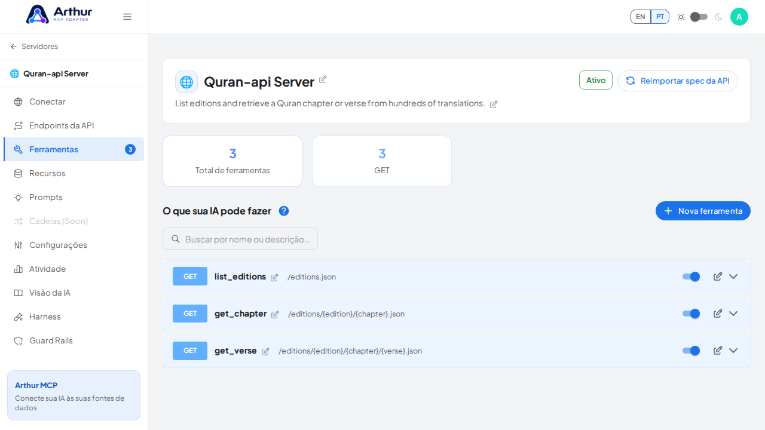Viewport: 765px width, 430px height.
Task: Click Reimportar spec da API button
Action: coord(678,81)
